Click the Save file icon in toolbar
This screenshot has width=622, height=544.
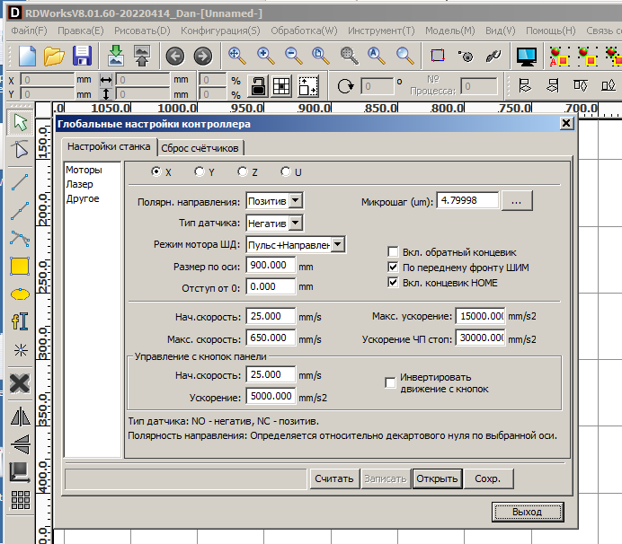click(x=82, y=56)
